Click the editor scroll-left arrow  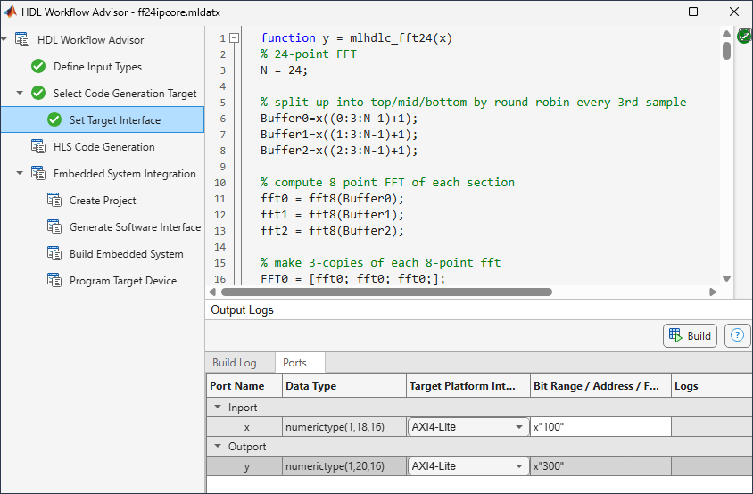click(x=212, y=292)
